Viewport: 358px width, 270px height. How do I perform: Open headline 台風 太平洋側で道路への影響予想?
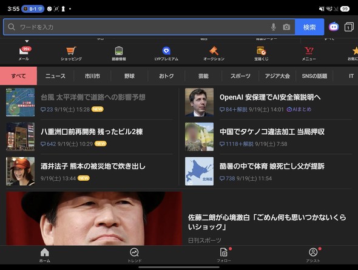pos(93,98)
